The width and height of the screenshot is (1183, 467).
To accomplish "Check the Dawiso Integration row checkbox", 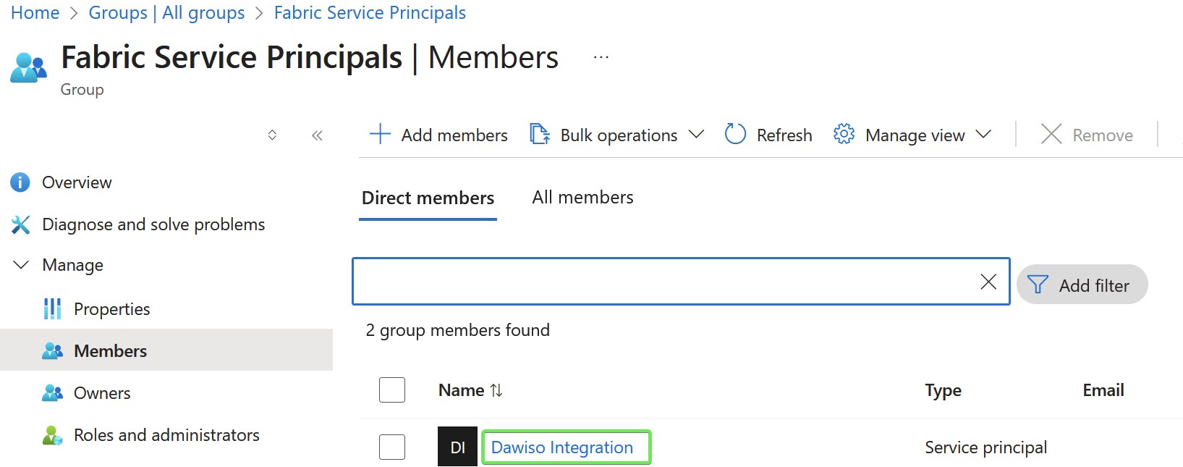I will (x=391, y=447).
